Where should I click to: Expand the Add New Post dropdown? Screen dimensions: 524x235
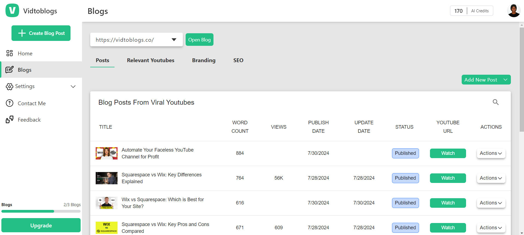(505, 80)
